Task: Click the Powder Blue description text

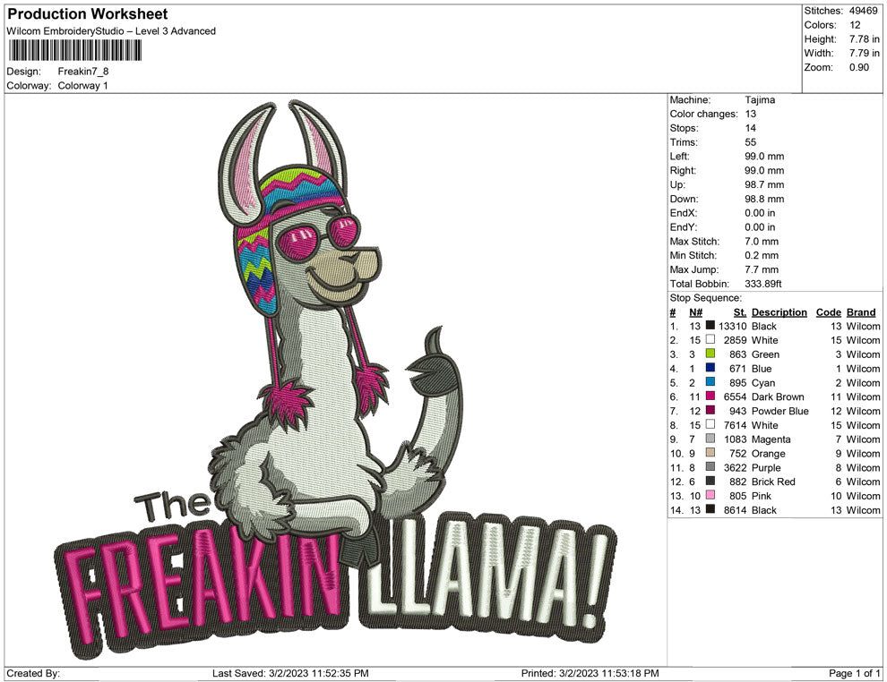Action: coord(780,411)
